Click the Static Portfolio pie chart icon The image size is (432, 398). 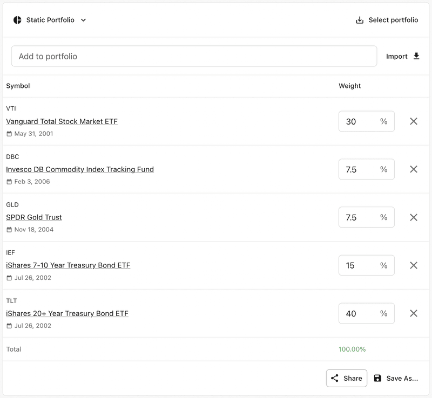17,20
